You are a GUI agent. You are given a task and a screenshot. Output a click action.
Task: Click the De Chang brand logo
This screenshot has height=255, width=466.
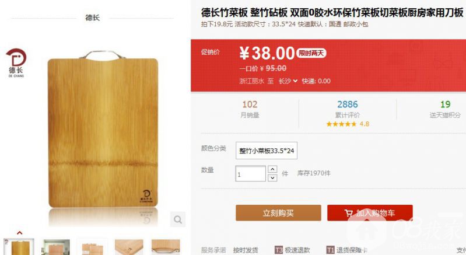pos(16,62)
